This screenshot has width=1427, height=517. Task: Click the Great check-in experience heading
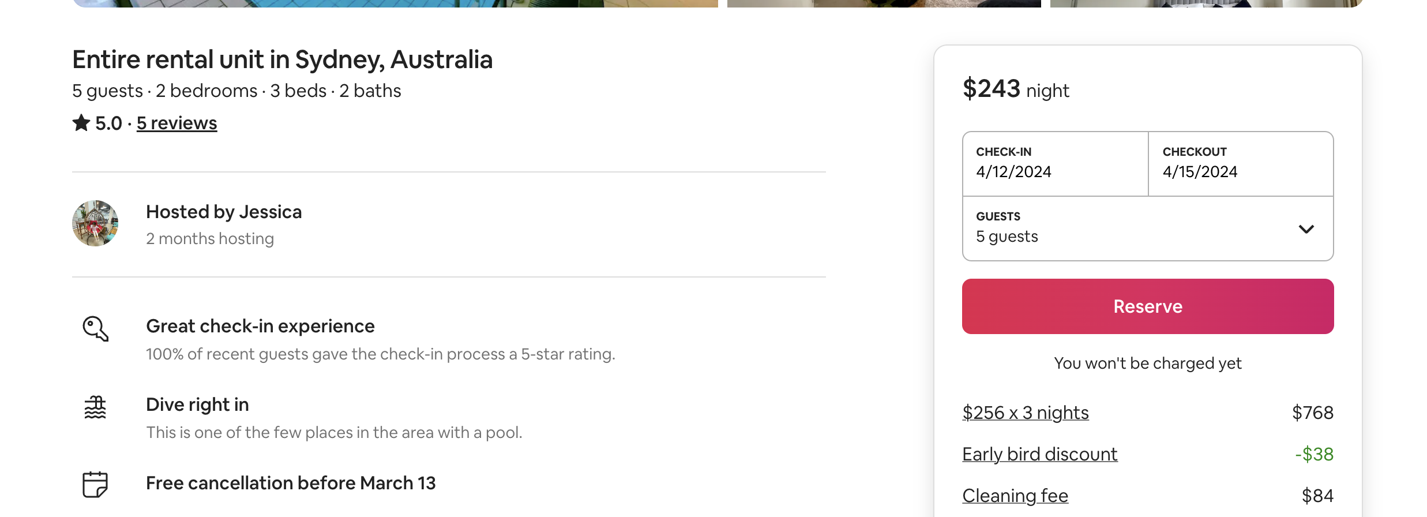pyautogui.click(x=260, y=326)
